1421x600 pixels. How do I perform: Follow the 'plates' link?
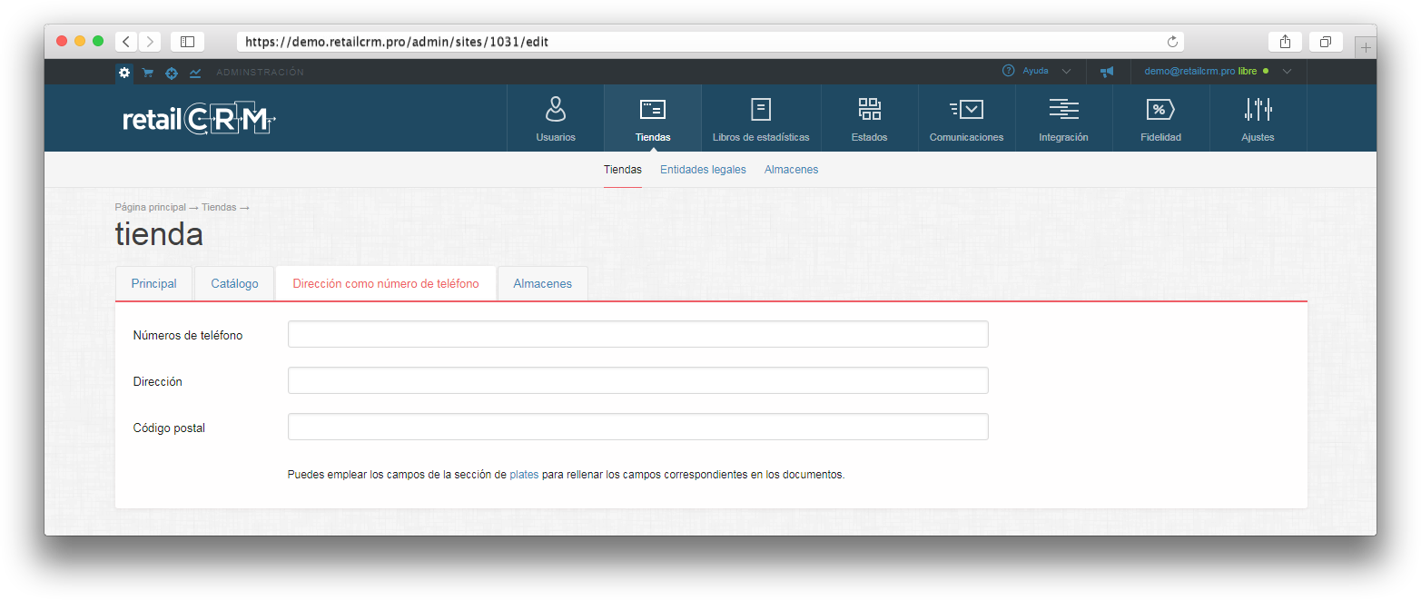(x=524, y=475)
